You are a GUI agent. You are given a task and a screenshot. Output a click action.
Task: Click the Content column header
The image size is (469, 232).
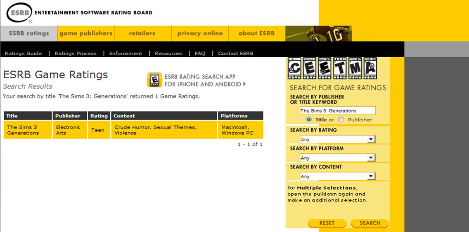(164, 116)
